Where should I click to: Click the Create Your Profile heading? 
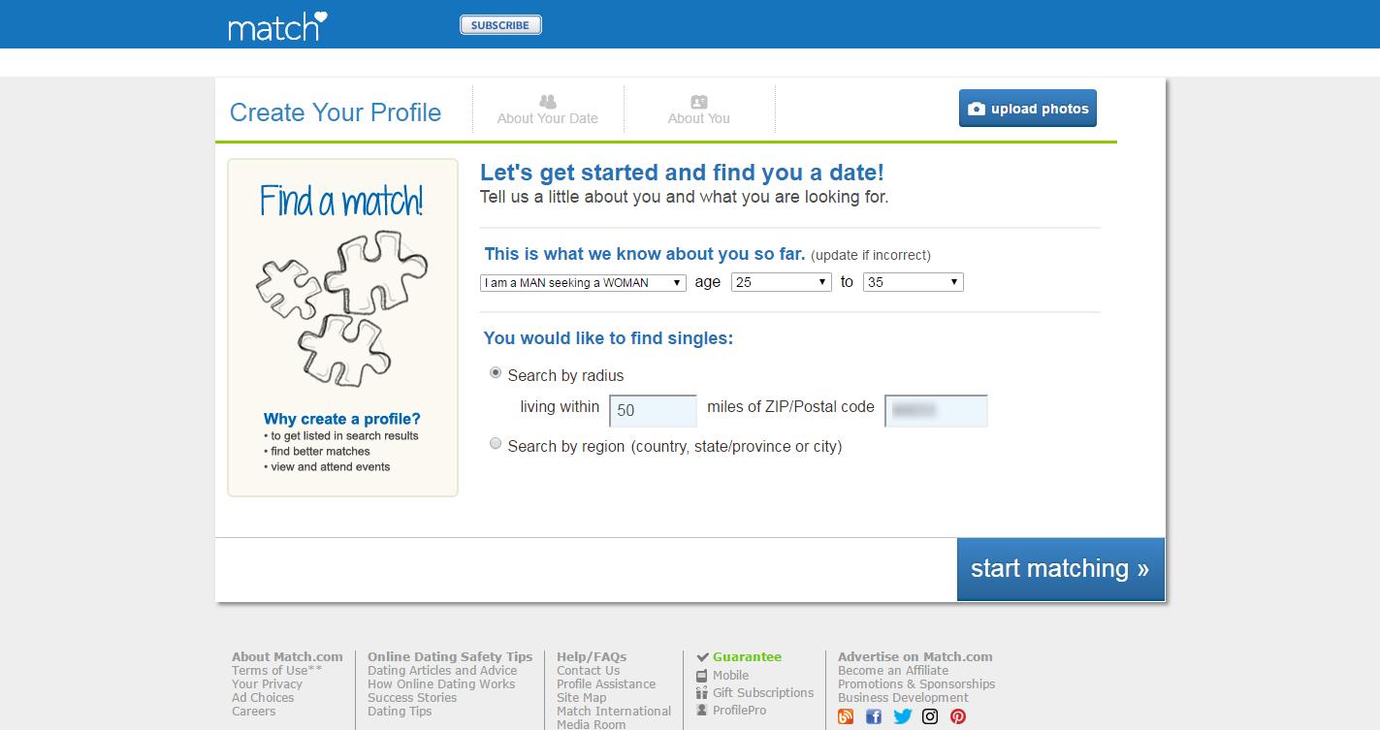click(x=336, y=112)
